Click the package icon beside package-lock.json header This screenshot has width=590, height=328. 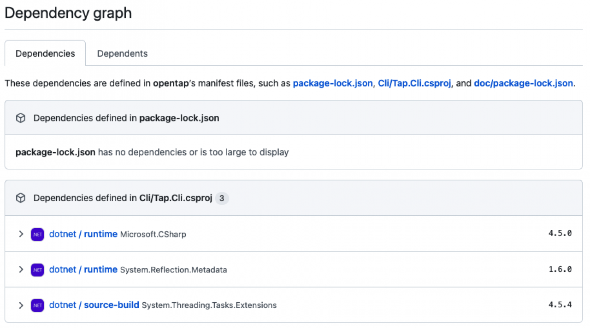click(x=20, y=118)
